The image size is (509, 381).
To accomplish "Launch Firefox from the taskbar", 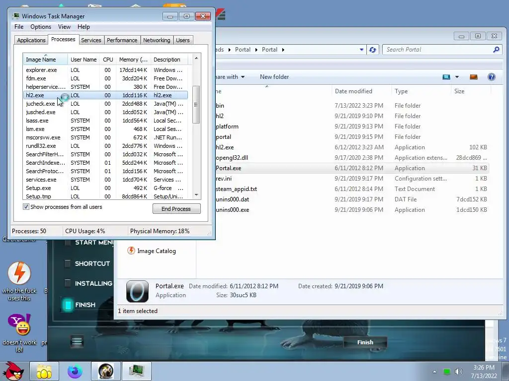I will pos(75,371).
